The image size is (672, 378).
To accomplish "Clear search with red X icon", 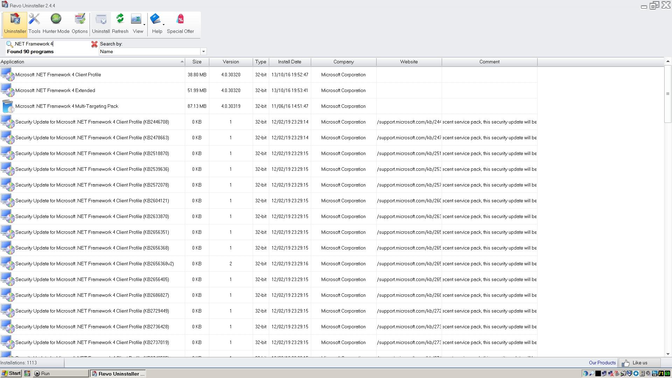I will pyautogui.click(x=94, y=44).
